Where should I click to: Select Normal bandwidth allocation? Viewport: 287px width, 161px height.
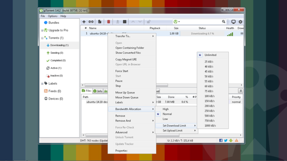167,114
